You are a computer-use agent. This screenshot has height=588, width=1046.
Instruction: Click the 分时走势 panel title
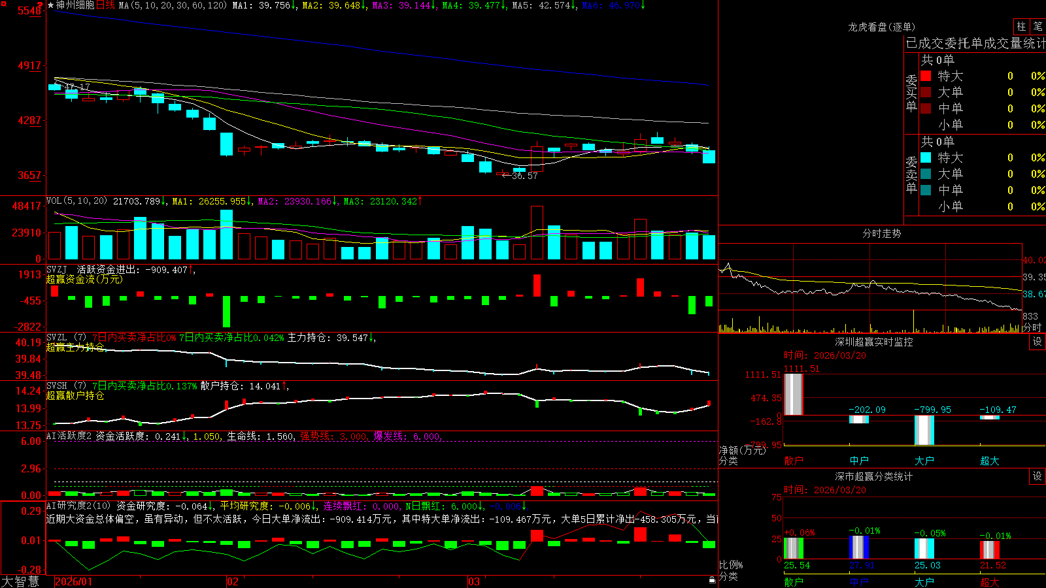[882, 233]
